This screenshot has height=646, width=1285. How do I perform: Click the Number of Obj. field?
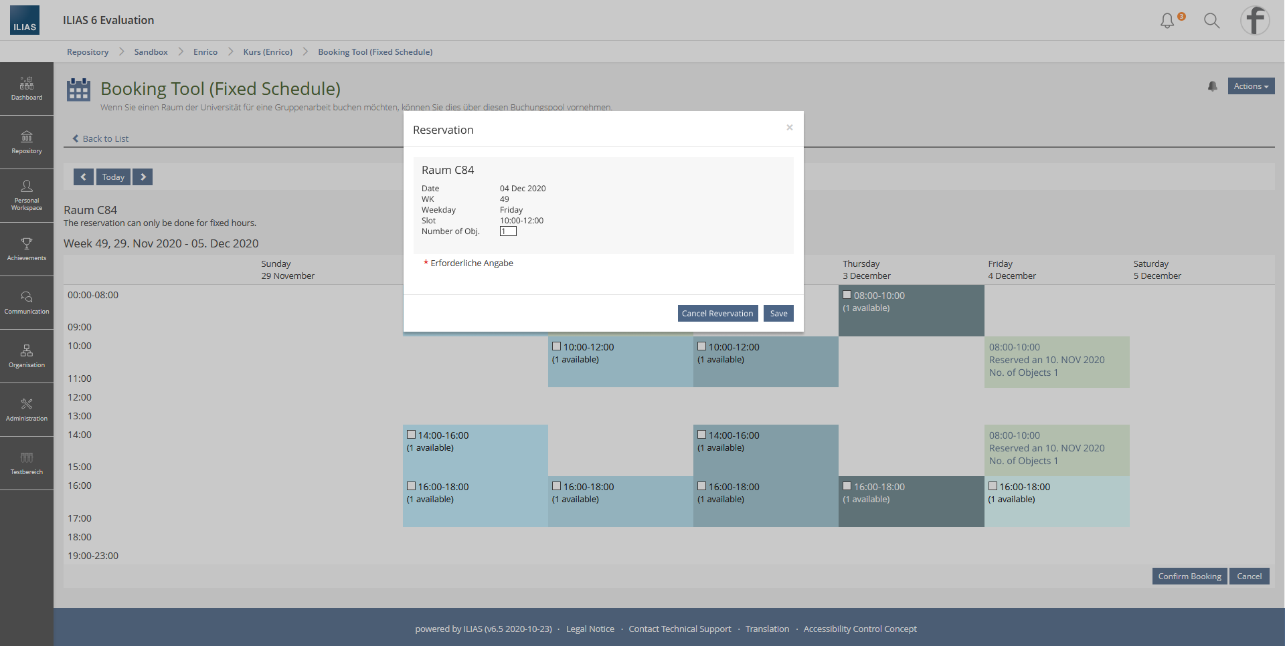[x=508, y=231]
